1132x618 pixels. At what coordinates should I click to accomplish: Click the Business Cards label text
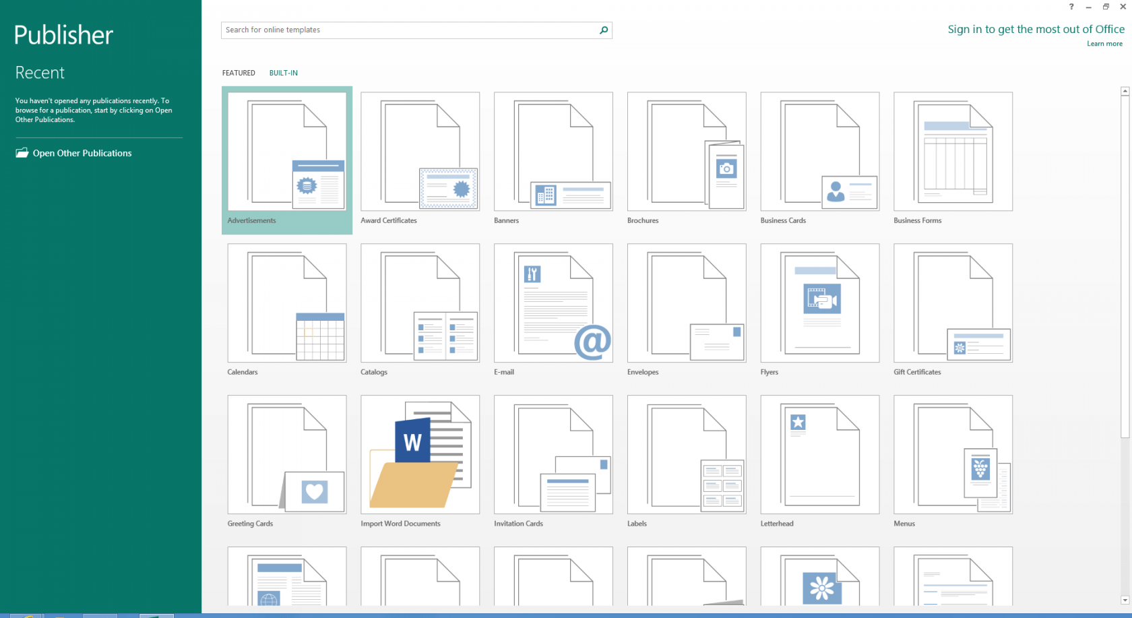783,220
